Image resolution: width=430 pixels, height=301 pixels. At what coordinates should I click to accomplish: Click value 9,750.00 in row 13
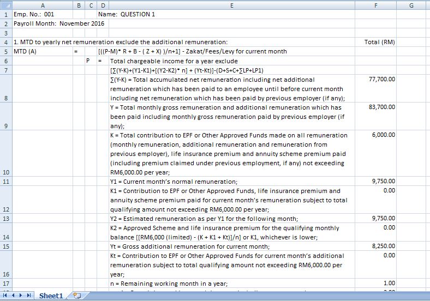(x=375, y=219)
